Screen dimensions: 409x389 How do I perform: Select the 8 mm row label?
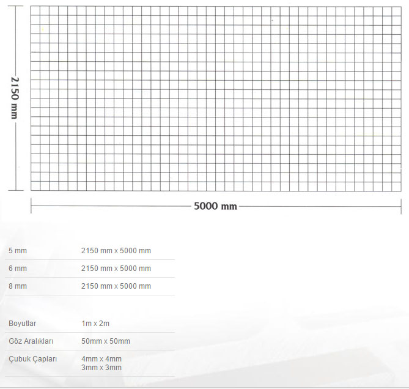18,286
